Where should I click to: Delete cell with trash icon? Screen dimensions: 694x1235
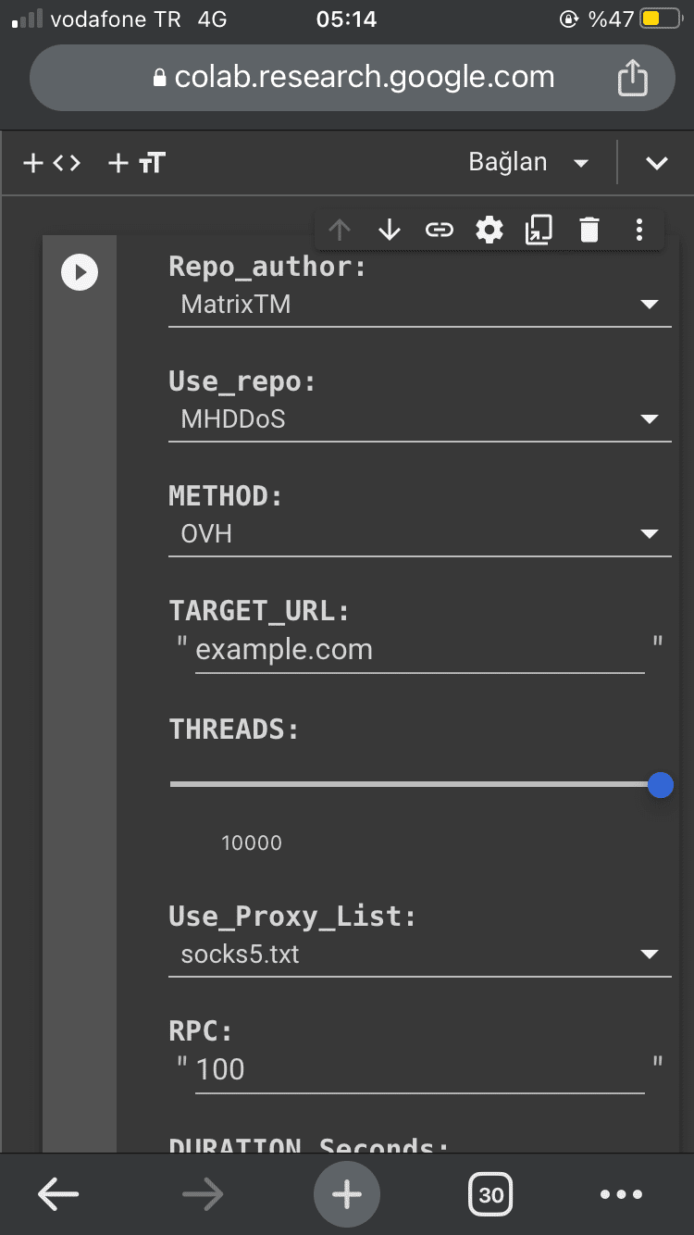pyautogui.click(x=589, y=230)
